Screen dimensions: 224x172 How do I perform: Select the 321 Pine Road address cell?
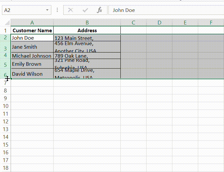pyautogui.click(x=87, y=64)
